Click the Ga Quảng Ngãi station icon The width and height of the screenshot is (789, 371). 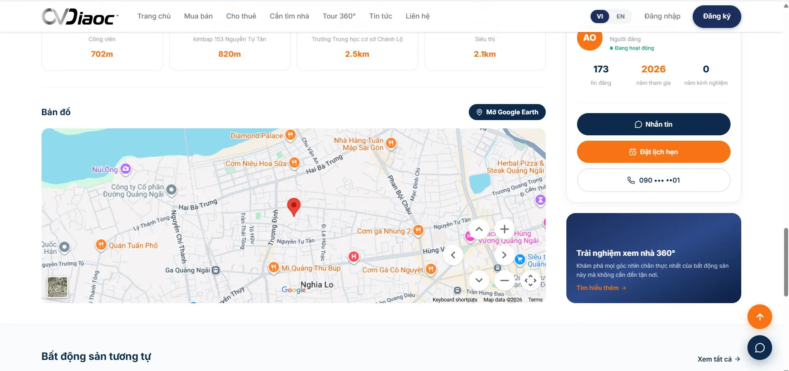pyautogui.click(x=216, y=270)
